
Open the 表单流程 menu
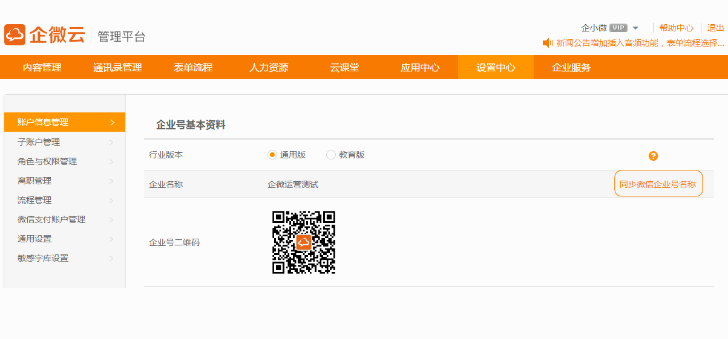pyautogui.click(x=193, y=67)
